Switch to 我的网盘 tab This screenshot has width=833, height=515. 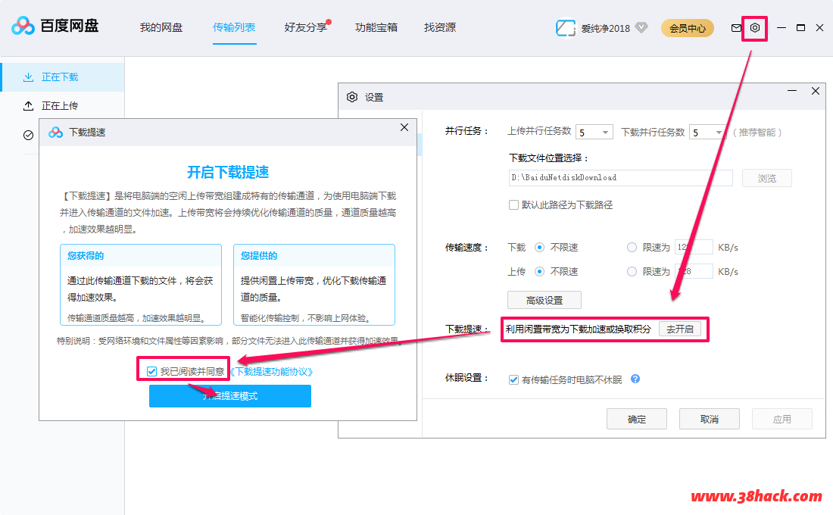(x=161, y=28)
